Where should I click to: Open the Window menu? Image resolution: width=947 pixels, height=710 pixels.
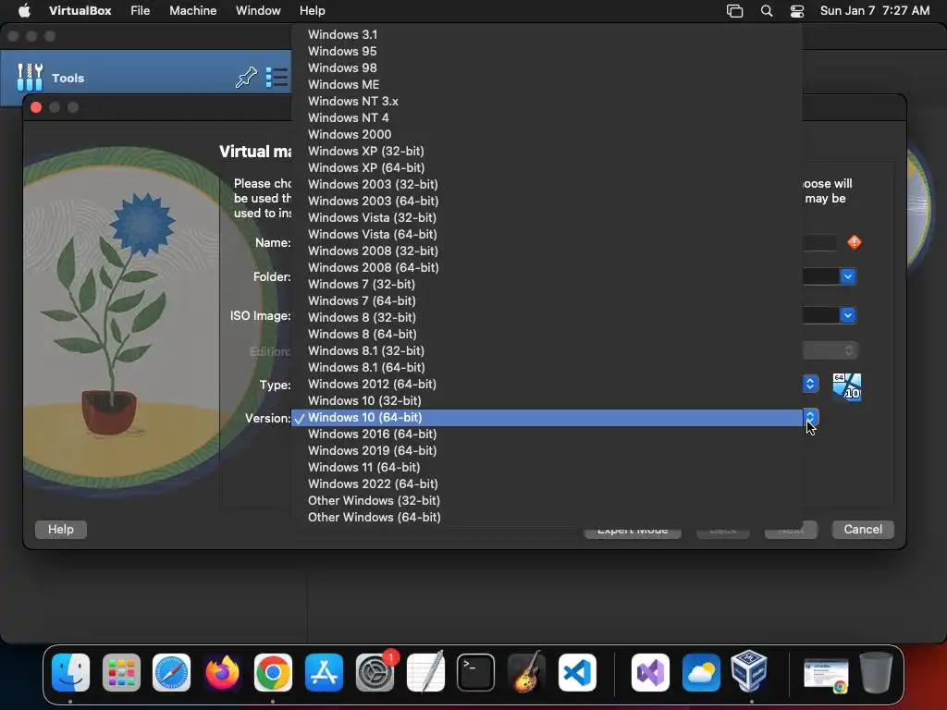pos(258,10)
